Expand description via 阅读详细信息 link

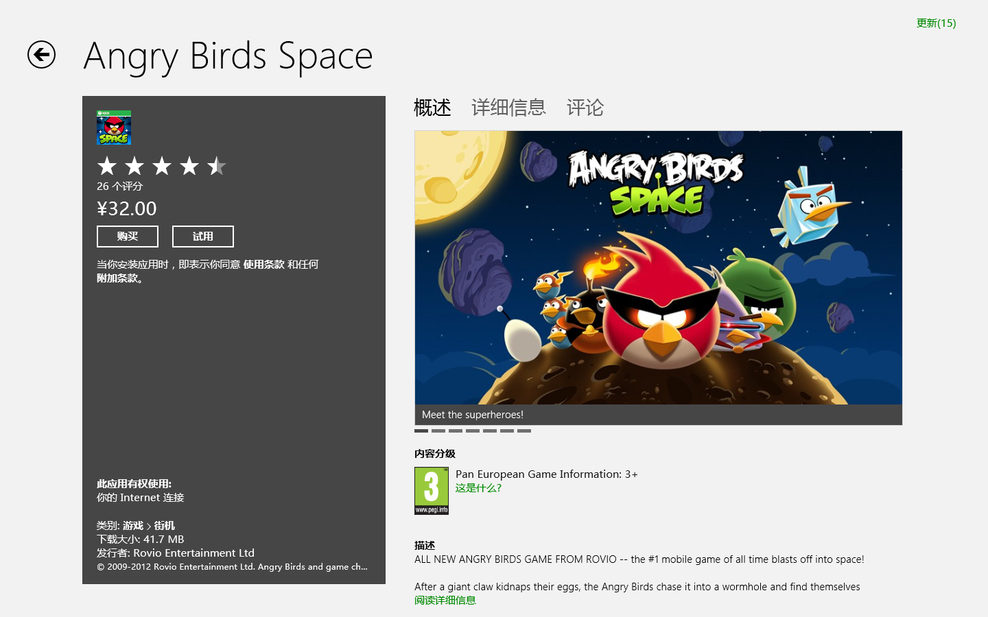(x=445, y=601)
